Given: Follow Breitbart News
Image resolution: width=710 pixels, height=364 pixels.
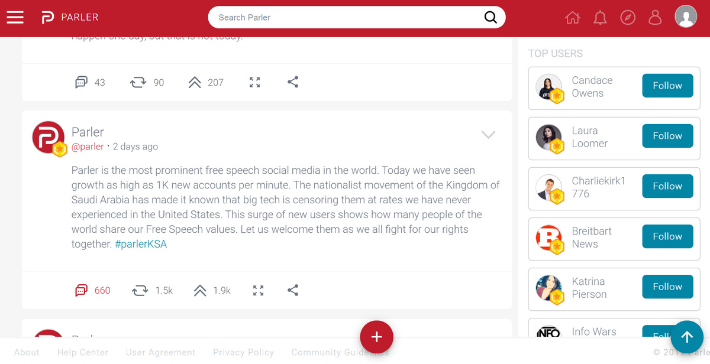Looking at the screenshot, I should [667, 236].
